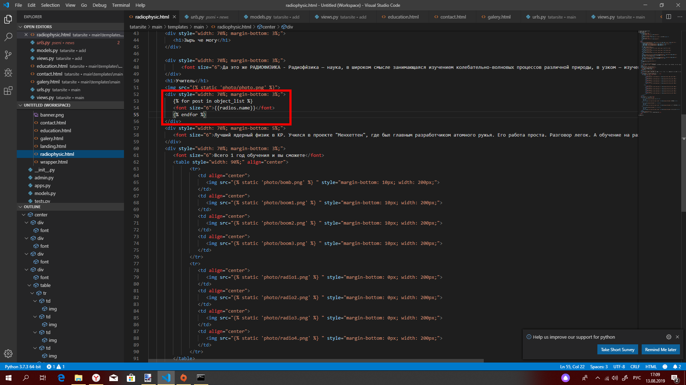Click Python 3.7.3 64-bit interpreter selector
This screenshot has height=385, width=686.
pyautogui.click(x=23, y=366)
